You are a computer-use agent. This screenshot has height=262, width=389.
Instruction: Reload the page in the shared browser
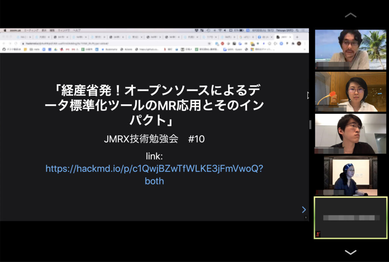pyautogui.click(x=16, y=43)
